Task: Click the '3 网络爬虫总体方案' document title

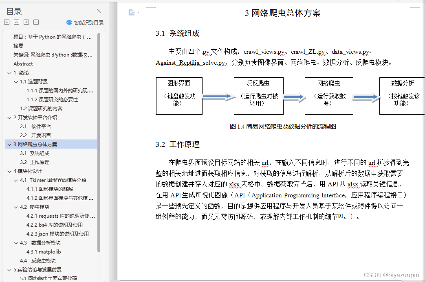Action: point(282,13)
